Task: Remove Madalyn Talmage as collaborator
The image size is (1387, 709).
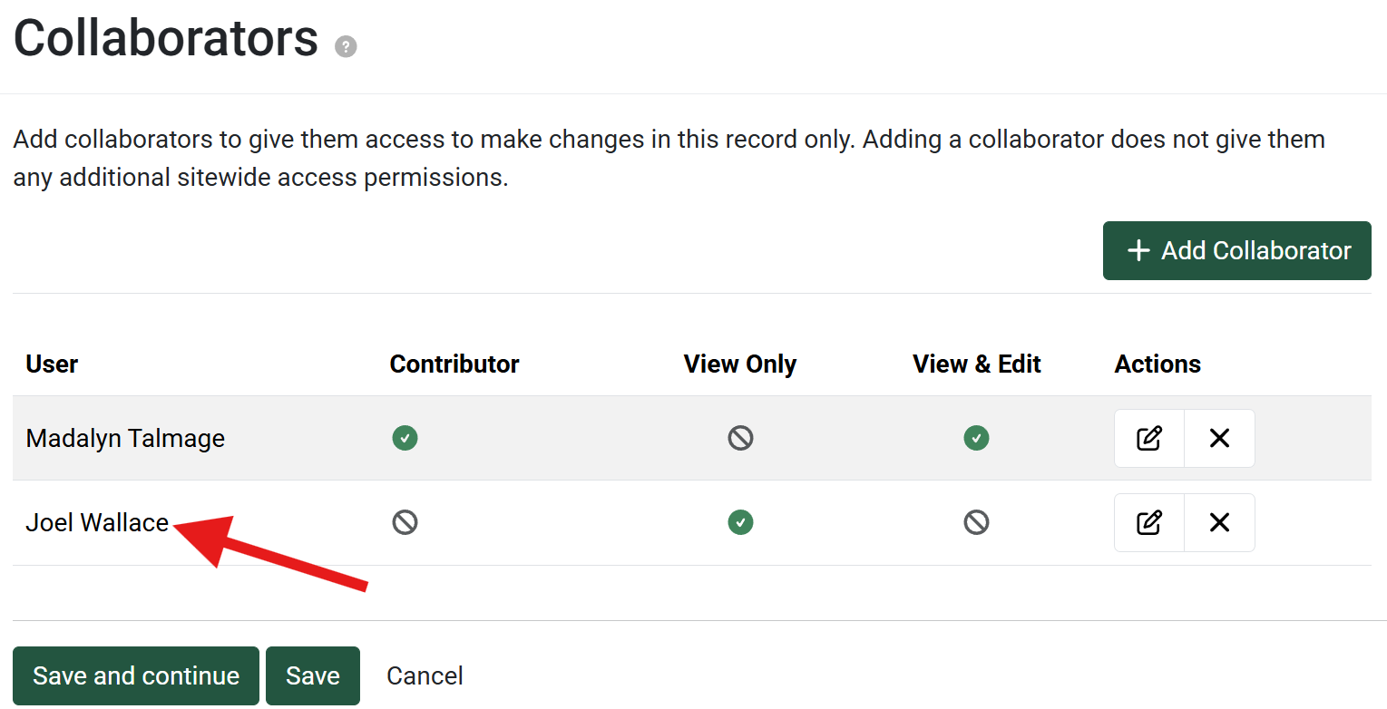Action: click(1219, 439)
